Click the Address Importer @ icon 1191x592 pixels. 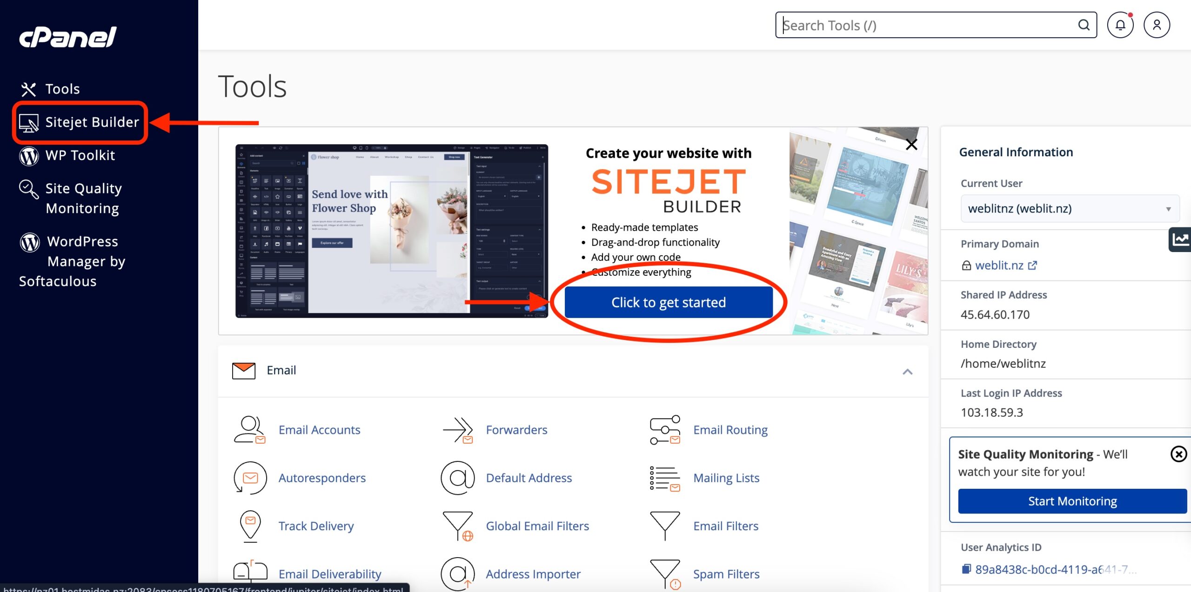pos(458,574)
